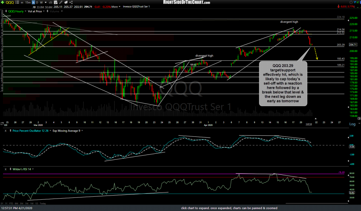This screenshot has width=361, height=211.
Task: Switch chart to Weekly 'W' timeframe
Action: (41, 3)
